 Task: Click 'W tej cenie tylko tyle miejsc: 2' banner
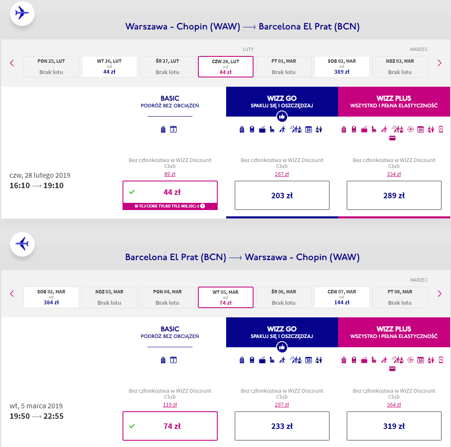[170, 206]
